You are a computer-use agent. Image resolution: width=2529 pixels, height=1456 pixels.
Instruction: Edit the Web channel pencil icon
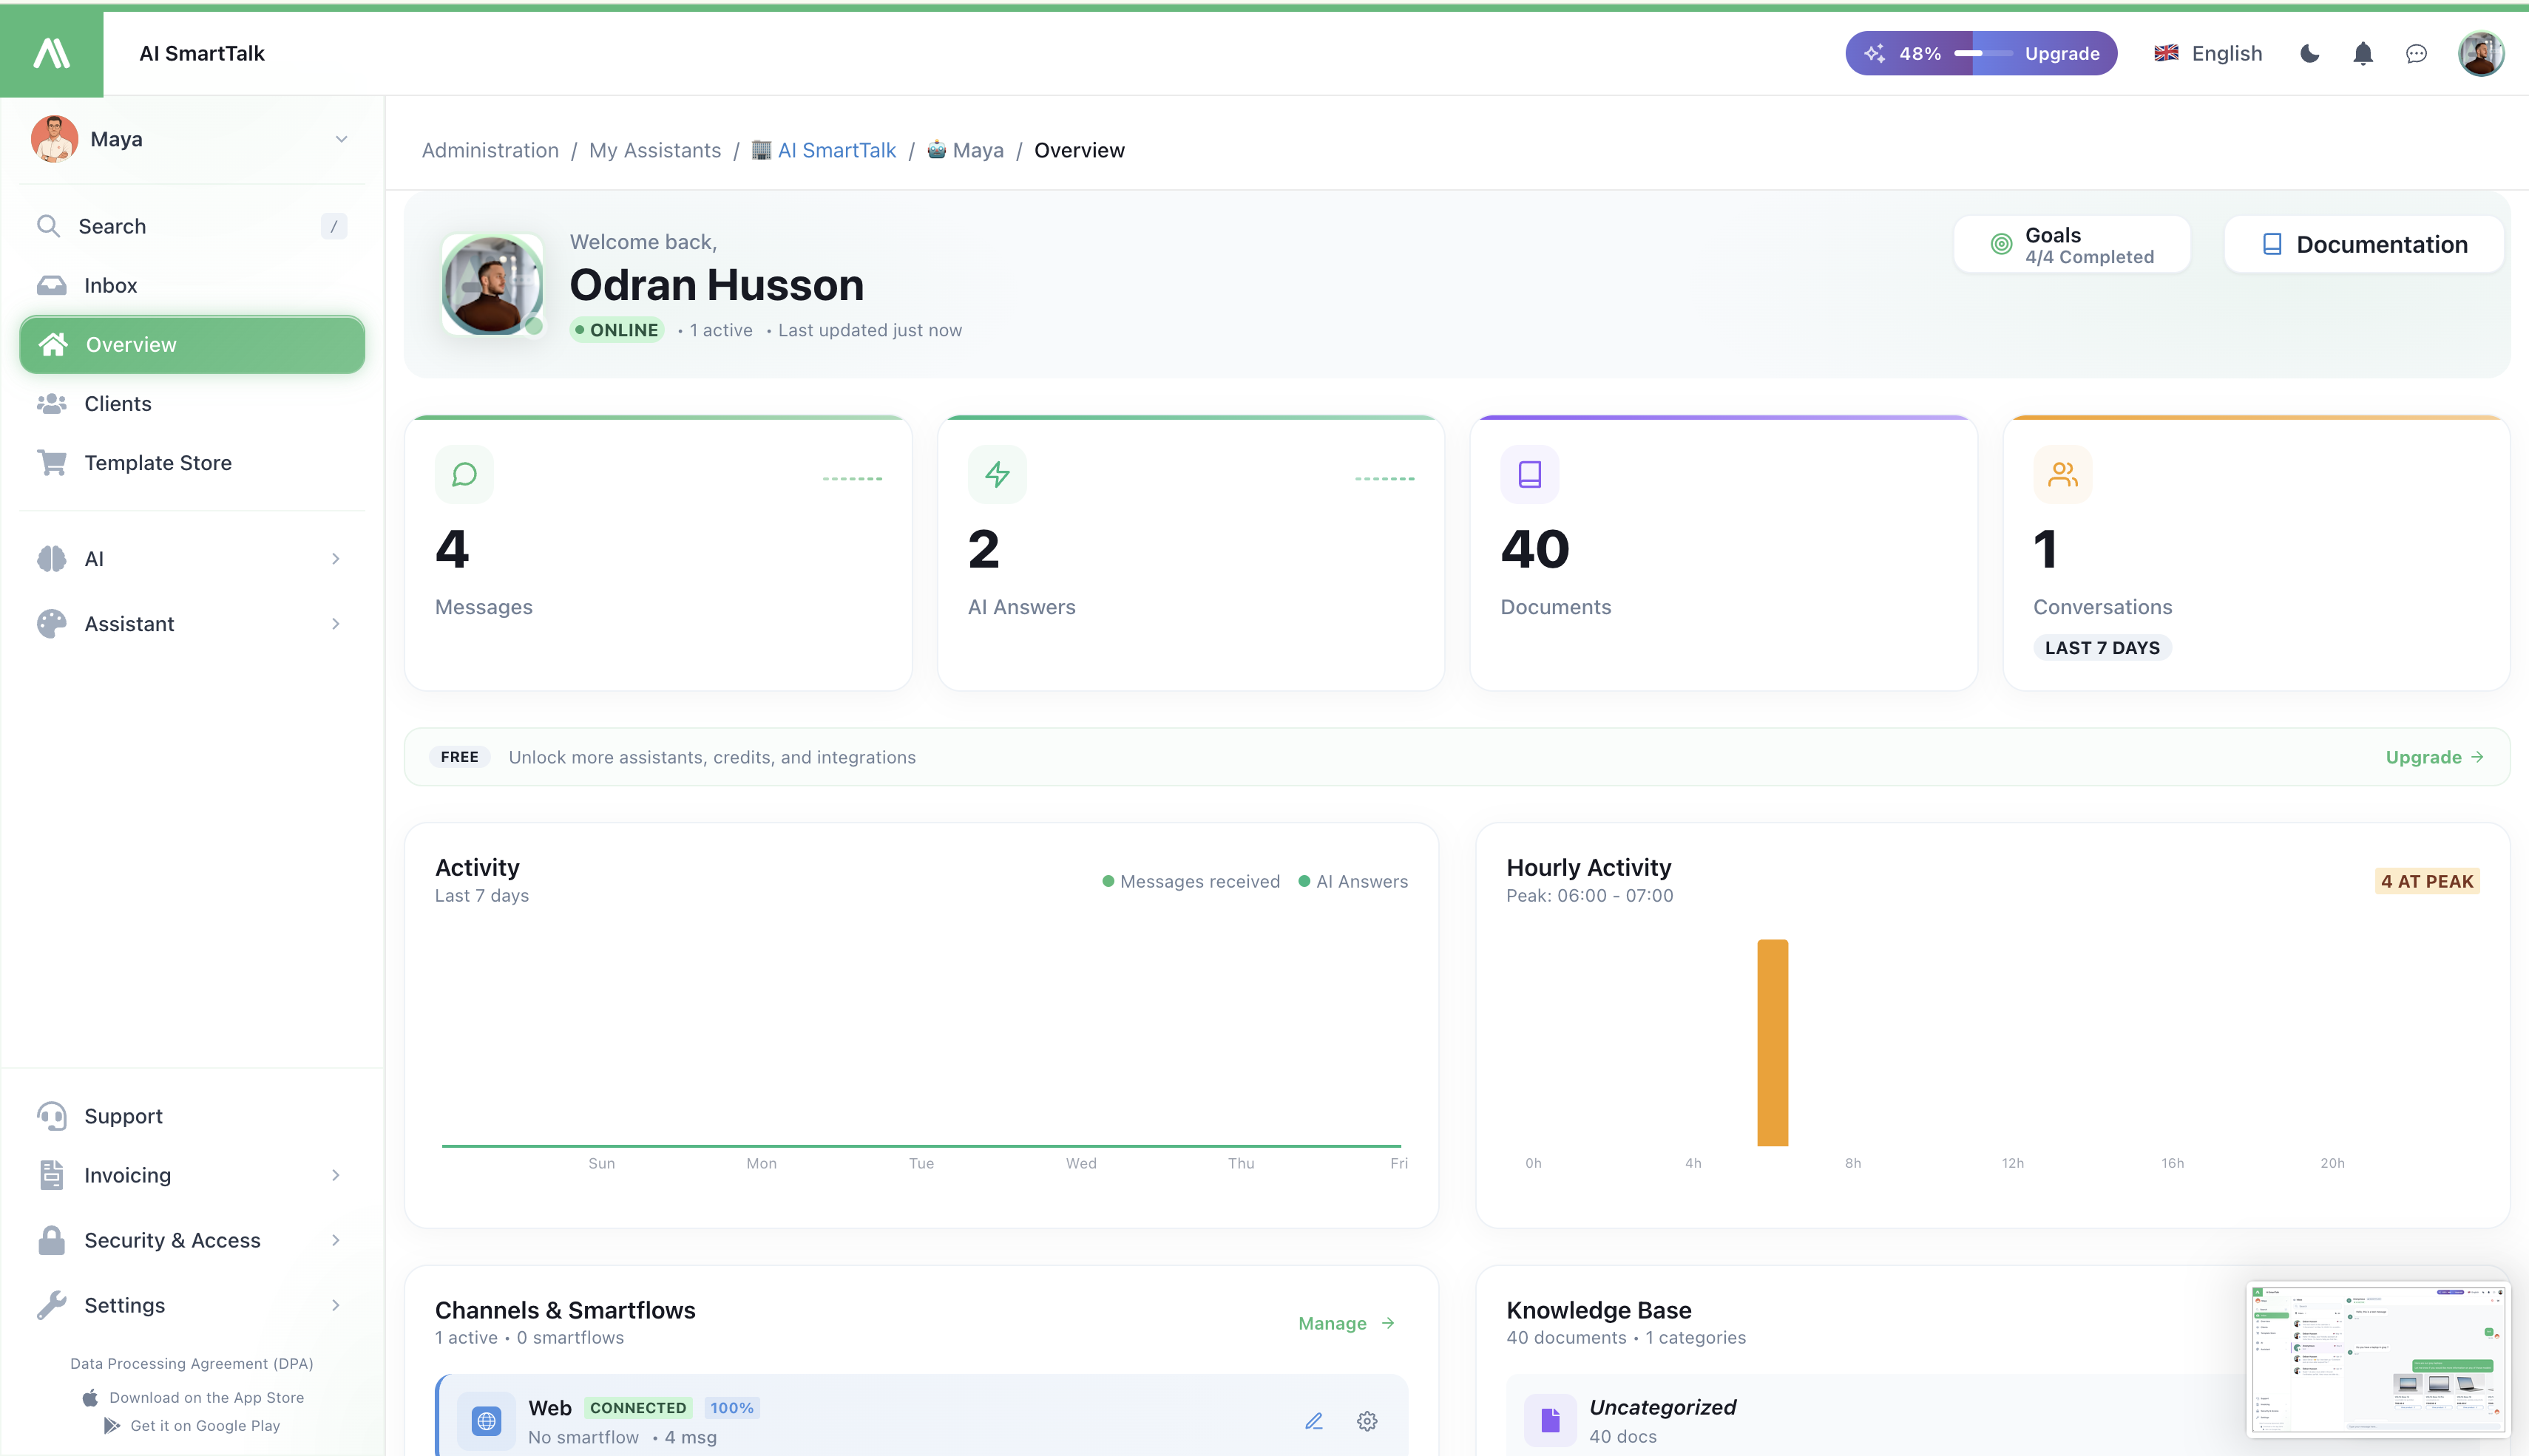[x=1313, y=1421]
